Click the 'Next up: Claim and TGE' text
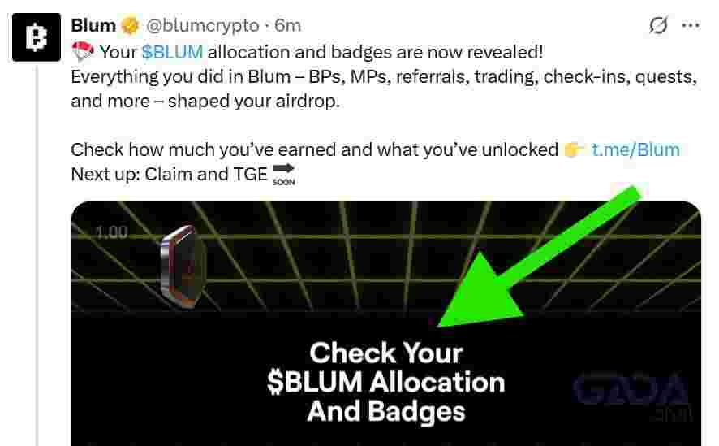The image size is (719, 446). [x=169, y=175]
